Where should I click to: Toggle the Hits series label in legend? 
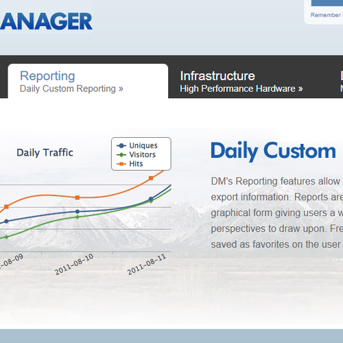136,164
